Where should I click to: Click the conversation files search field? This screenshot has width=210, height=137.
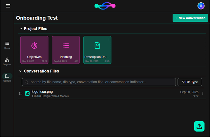pos(98,82)
